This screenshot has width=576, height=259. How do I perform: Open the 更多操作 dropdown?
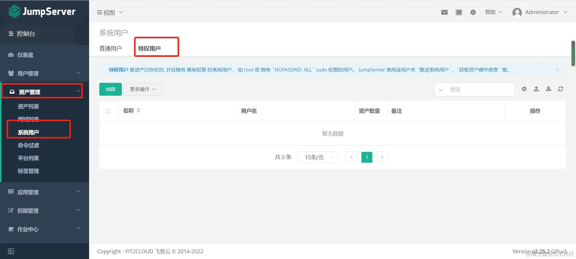(x=143, y=89)
